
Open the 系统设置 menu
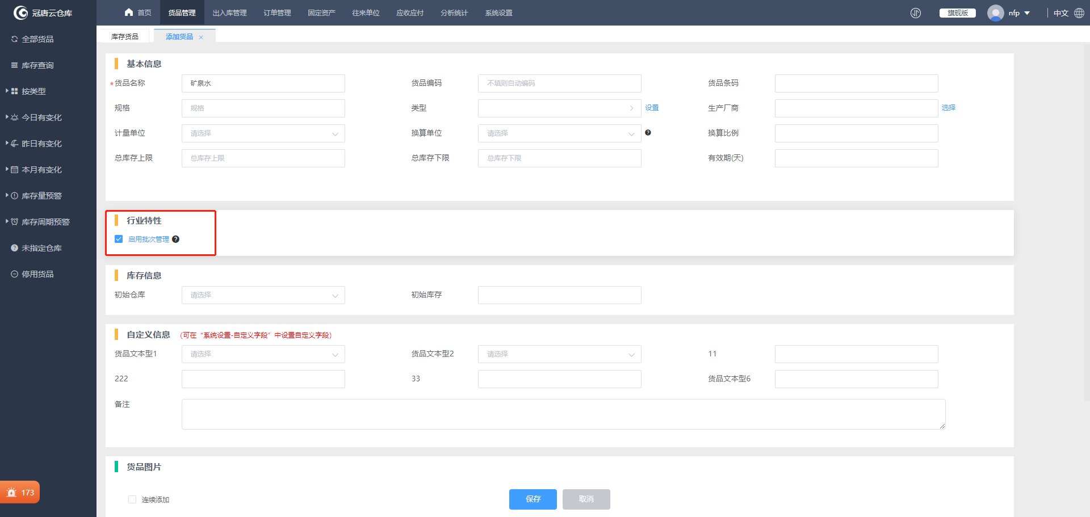498,13
